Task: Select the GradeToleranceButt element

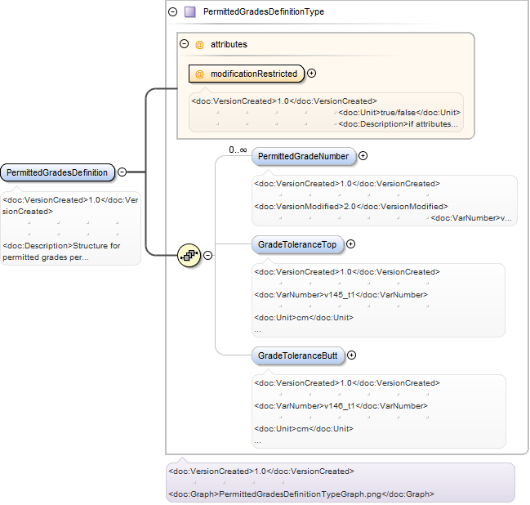Action: tap(298, 355)
